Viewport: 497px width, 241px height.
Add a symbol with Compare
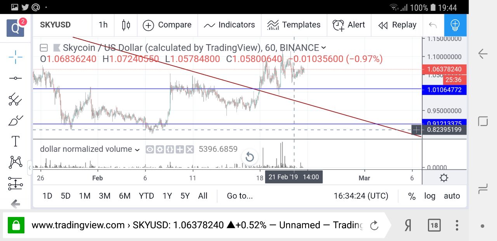tap(167, 25)
